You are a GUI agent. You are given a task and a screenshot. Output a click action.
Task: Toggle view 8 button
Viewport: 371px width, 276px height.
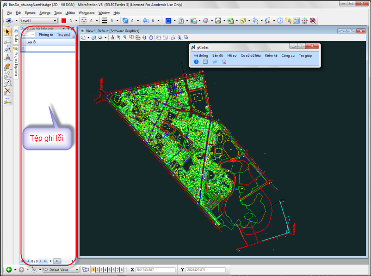click(121, 270)
